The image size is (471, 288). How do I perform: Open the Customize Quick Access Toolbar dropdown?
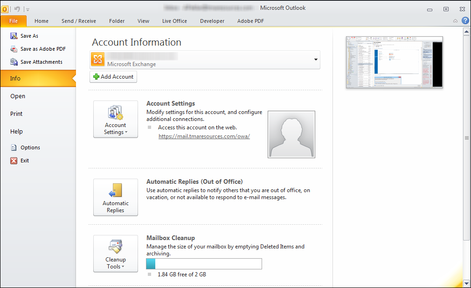pos(28,10)
